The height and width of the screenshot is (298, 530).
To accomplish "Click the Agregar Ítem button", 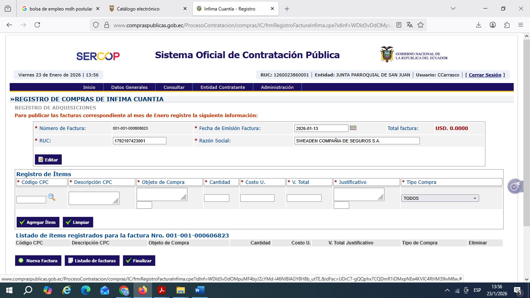I will click(x=38, y=222).
